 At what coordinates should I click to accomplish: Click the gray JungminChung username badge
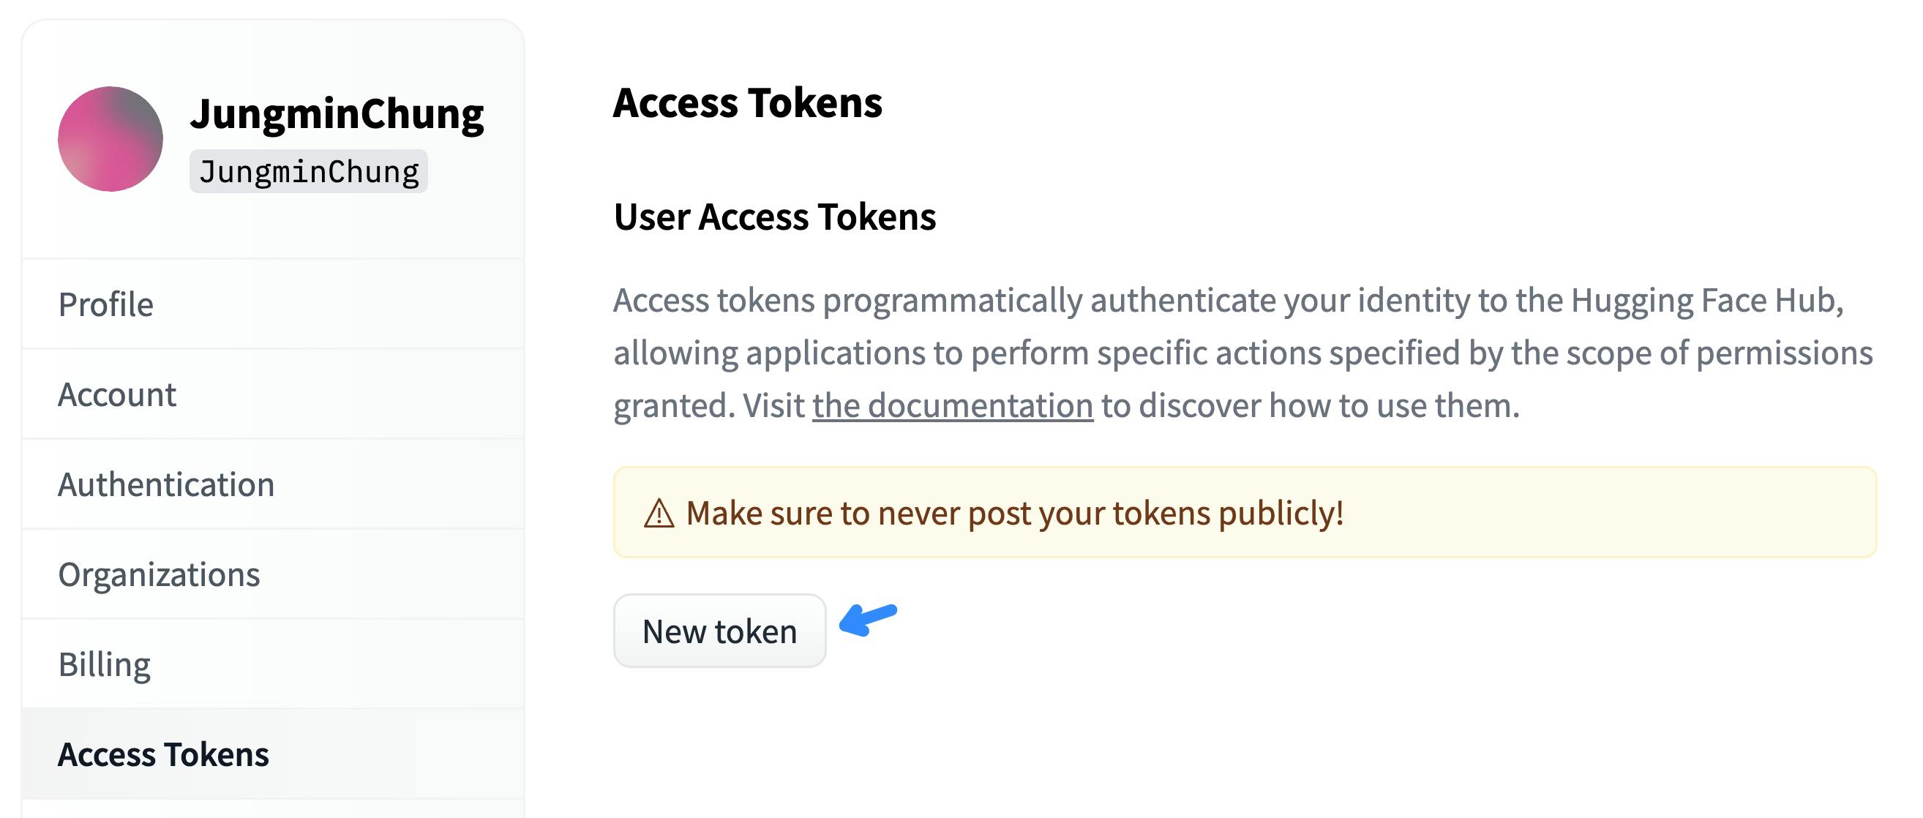coord(308,172)
